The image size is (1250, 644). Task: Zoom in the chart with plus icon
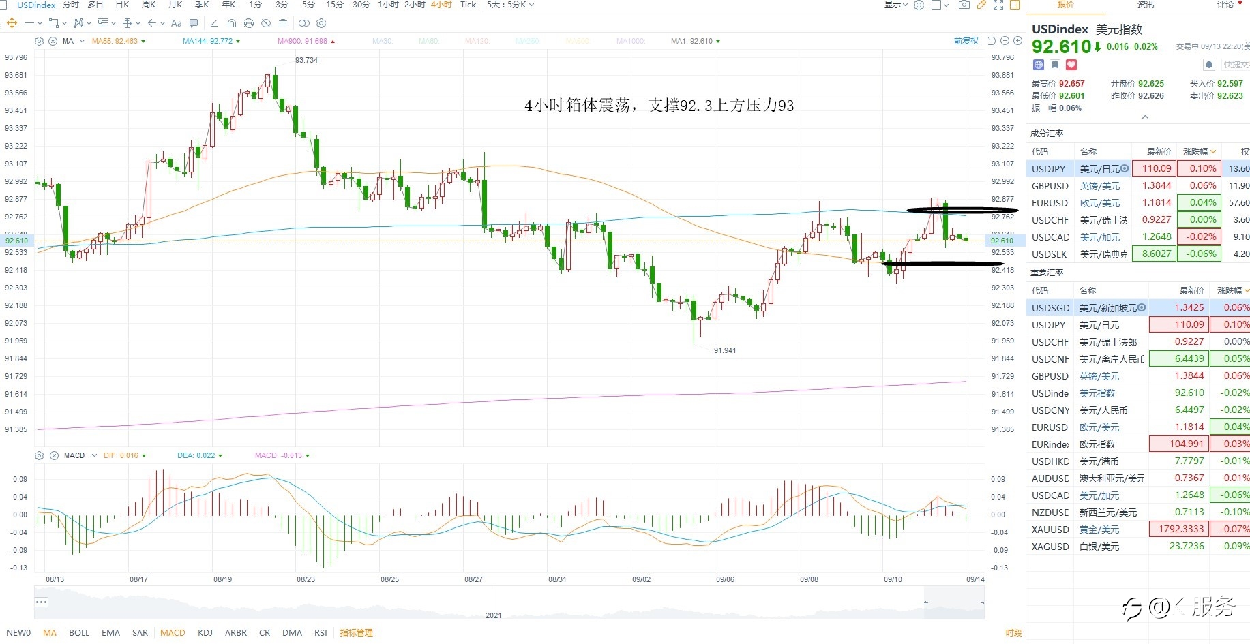tap(1017, 41)
